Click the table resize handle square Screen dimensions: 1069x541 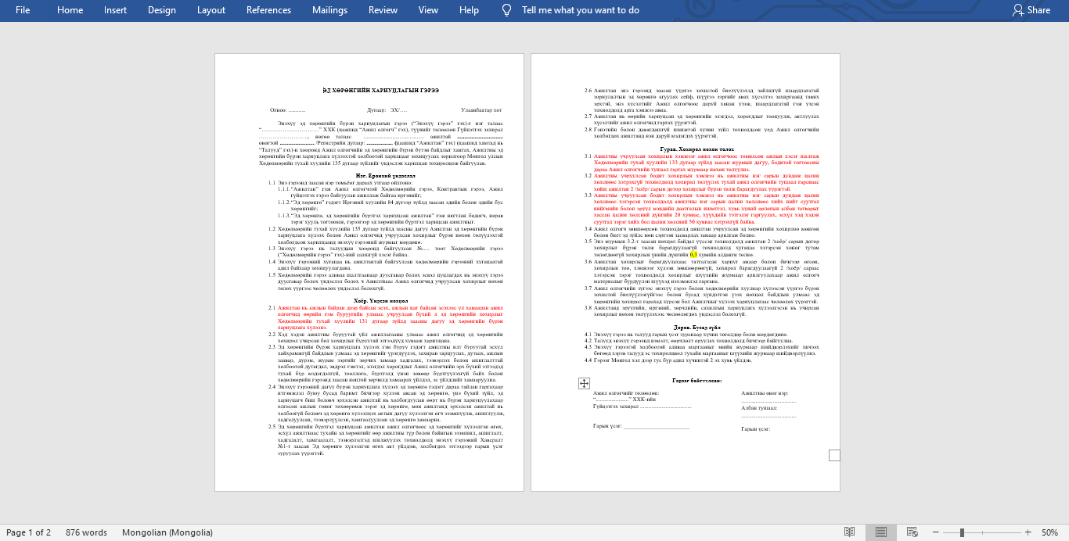pos(834,455)
